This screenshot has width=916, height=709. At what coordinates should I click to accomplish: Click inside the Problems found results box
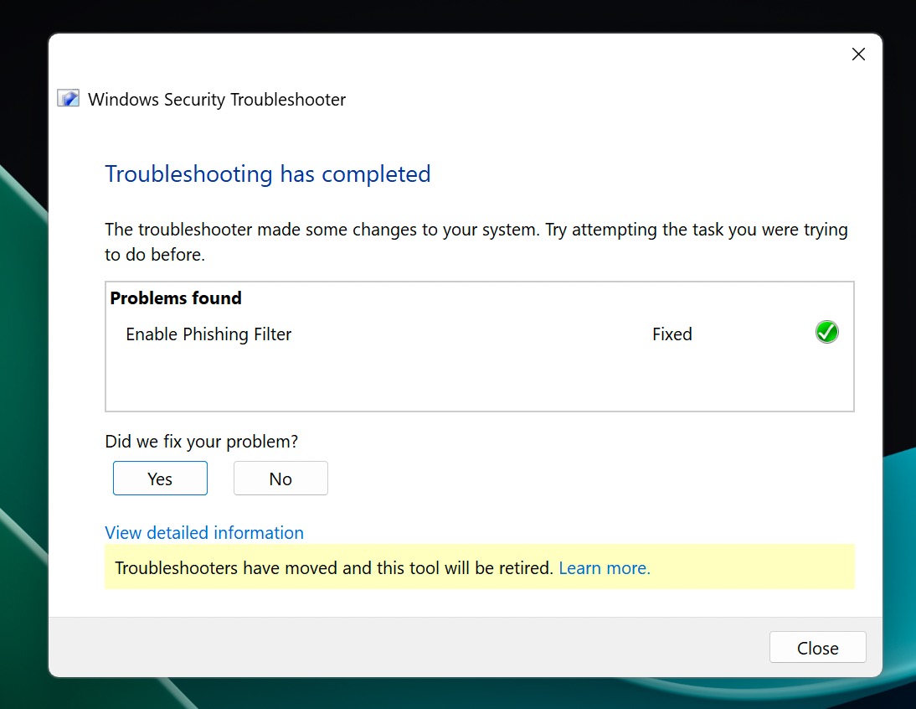480,377
